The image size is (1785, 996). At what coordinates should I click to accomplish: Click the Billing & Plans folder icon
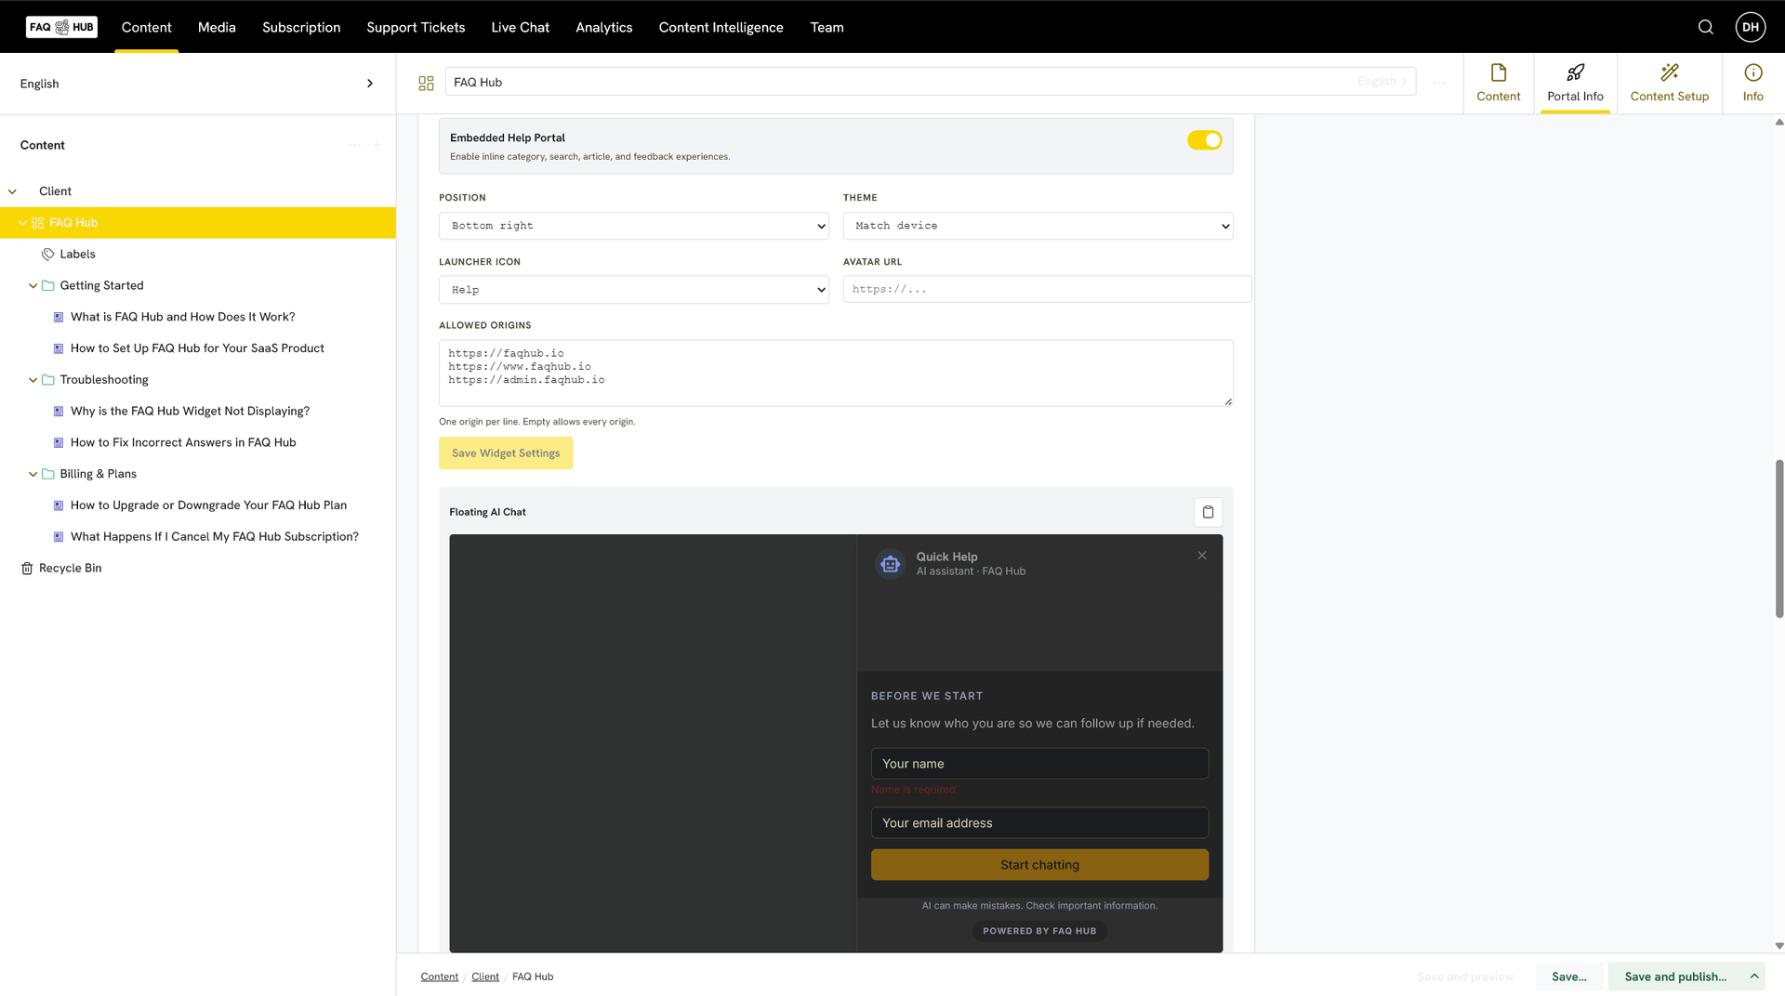(48, 474)
